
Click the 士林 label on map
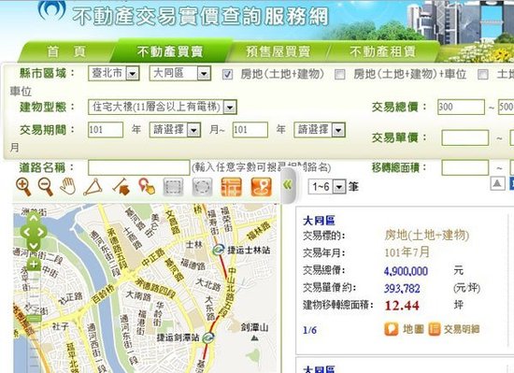pos(194,245)
